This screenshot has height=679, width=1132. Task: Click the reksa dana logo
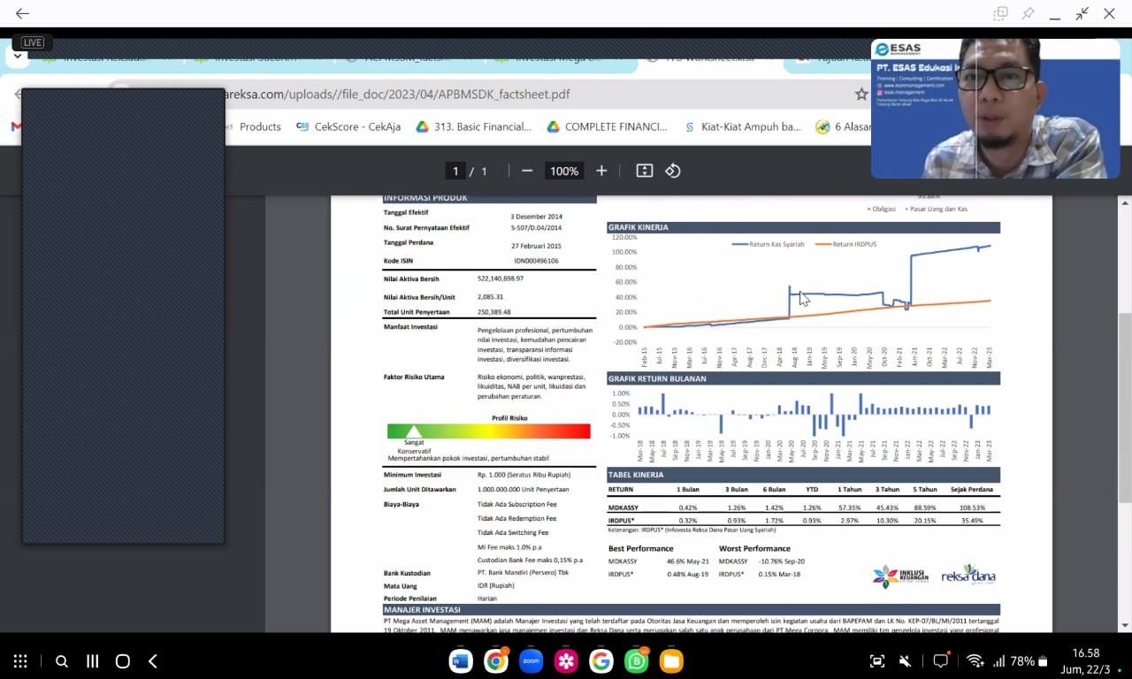click(968, 574)
